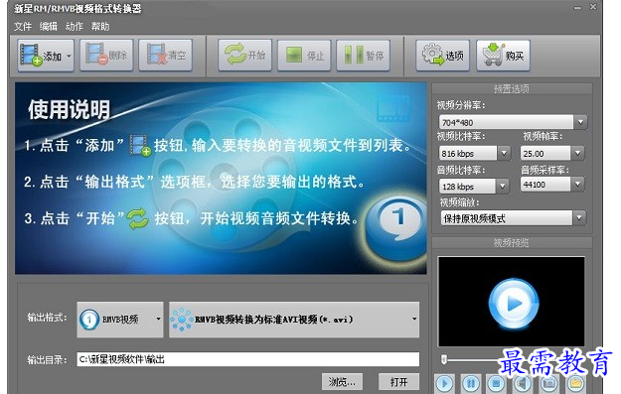Click the 停止 (Stop) toolbar button
The image size is (621, 394).
tap(304, 56)
